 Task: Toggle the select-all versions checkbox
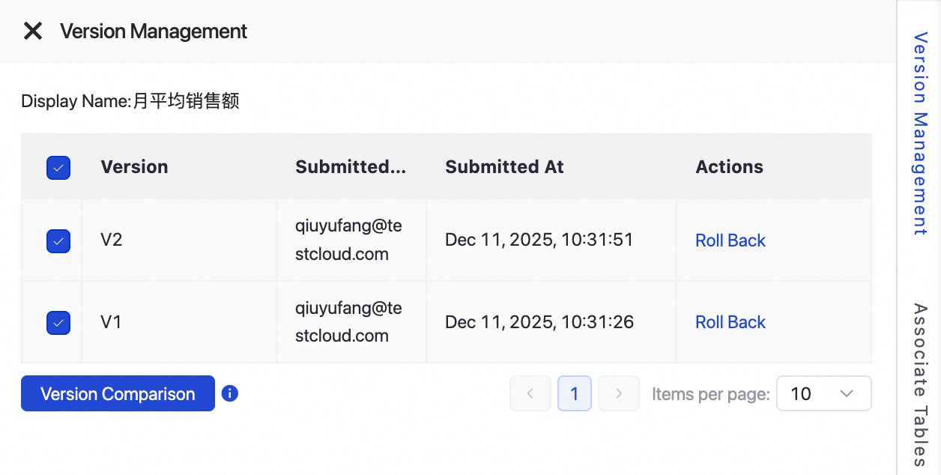tap(58, 167)
